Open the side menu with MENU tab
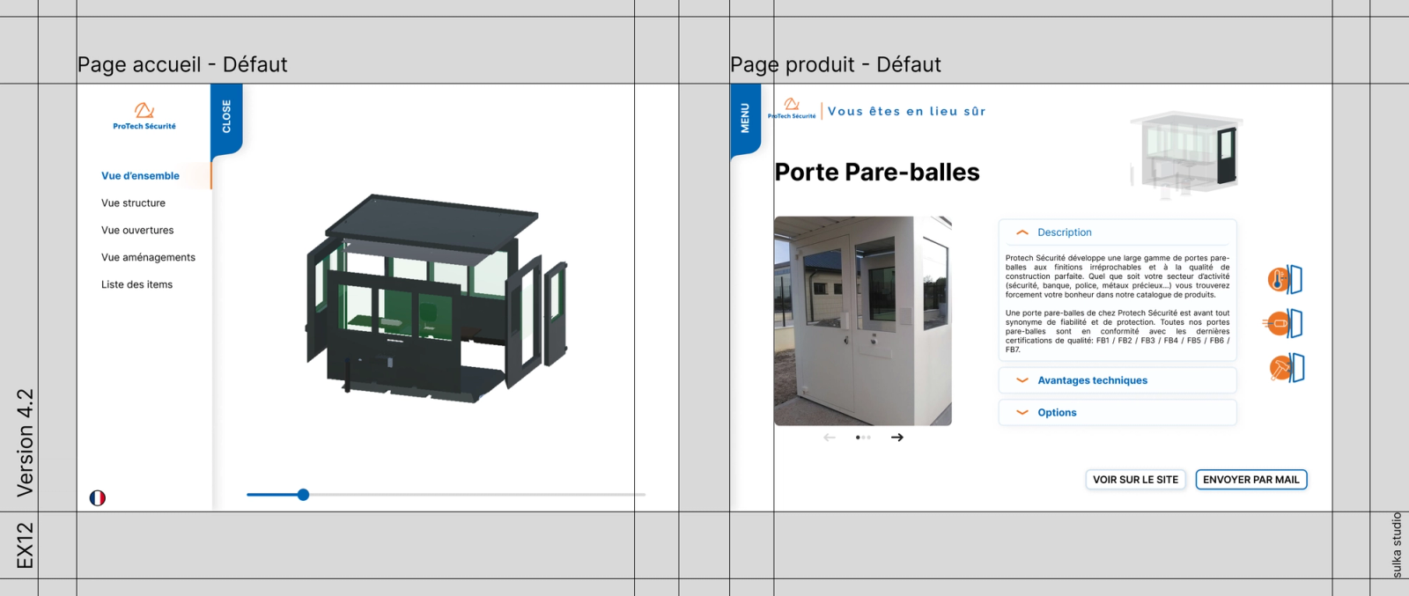Viewport: 1409px width, 596px height. [745, 119]
